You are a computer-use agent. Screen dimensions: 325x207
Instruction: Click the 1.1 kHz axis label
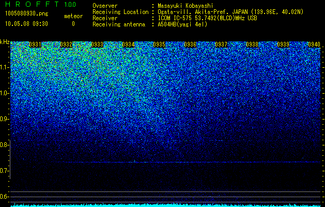(4, 67)
